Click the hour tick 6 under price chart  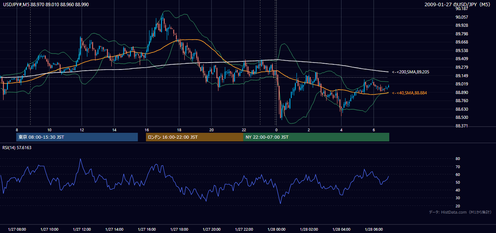point(373,130)
